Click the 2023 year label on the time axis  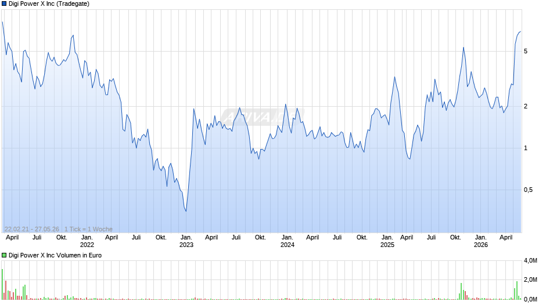click(x=186, y=245)
